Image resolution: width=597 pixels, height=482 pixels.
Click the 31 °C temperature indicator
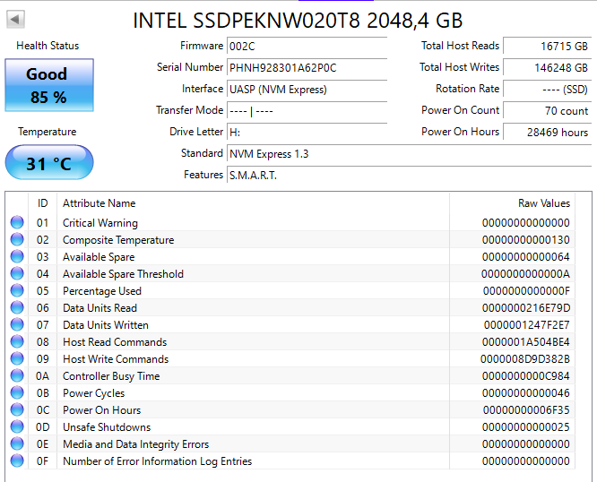click(48, 164)
